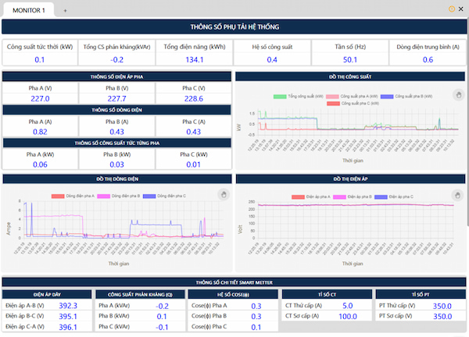The width and height of the screenshot is (469, 337).
Task: Hide Dòng điện pha C series in legend
Action: (164, 196)
